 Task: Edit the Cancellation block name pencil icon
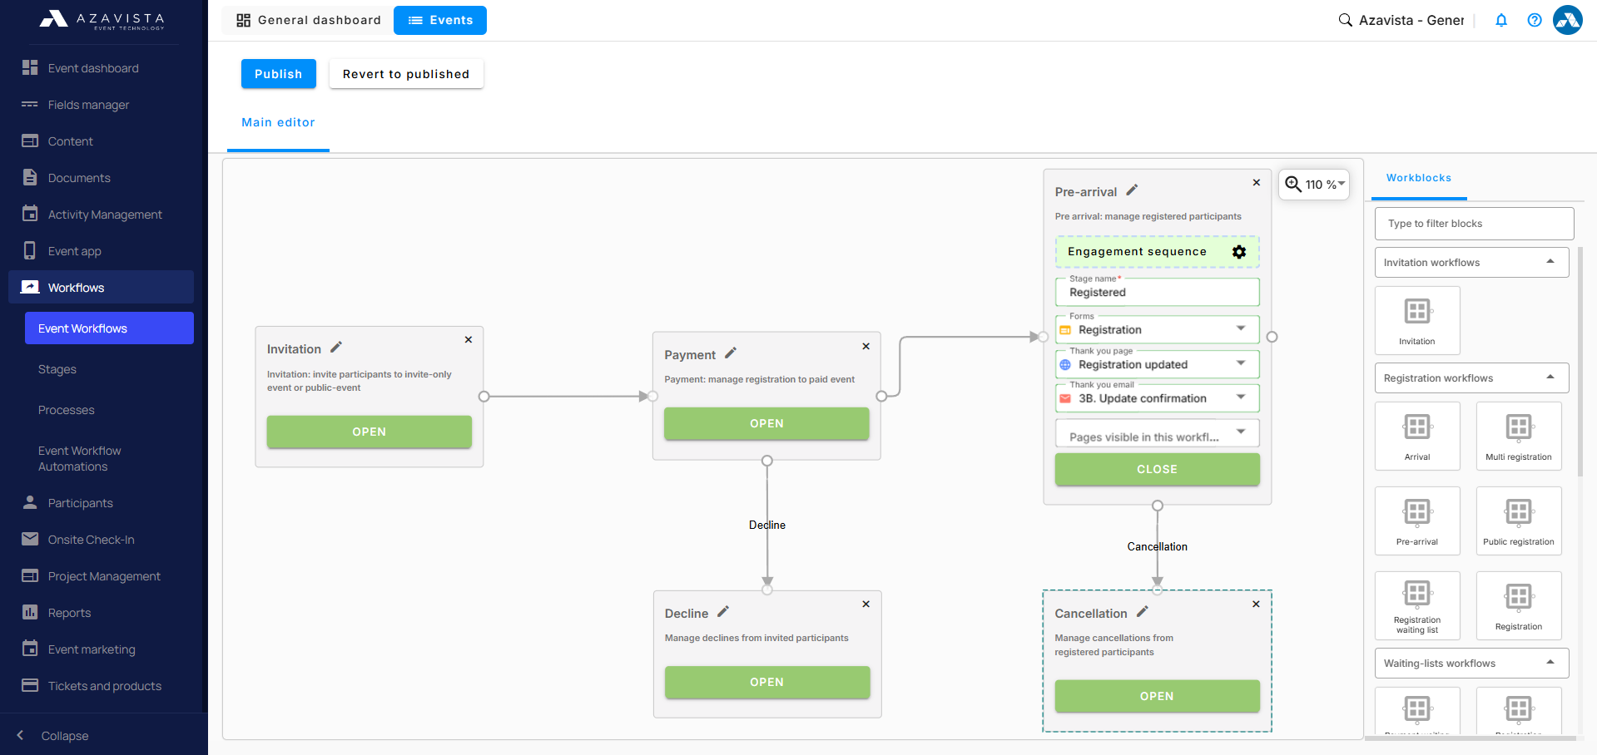coord(1143,612)
